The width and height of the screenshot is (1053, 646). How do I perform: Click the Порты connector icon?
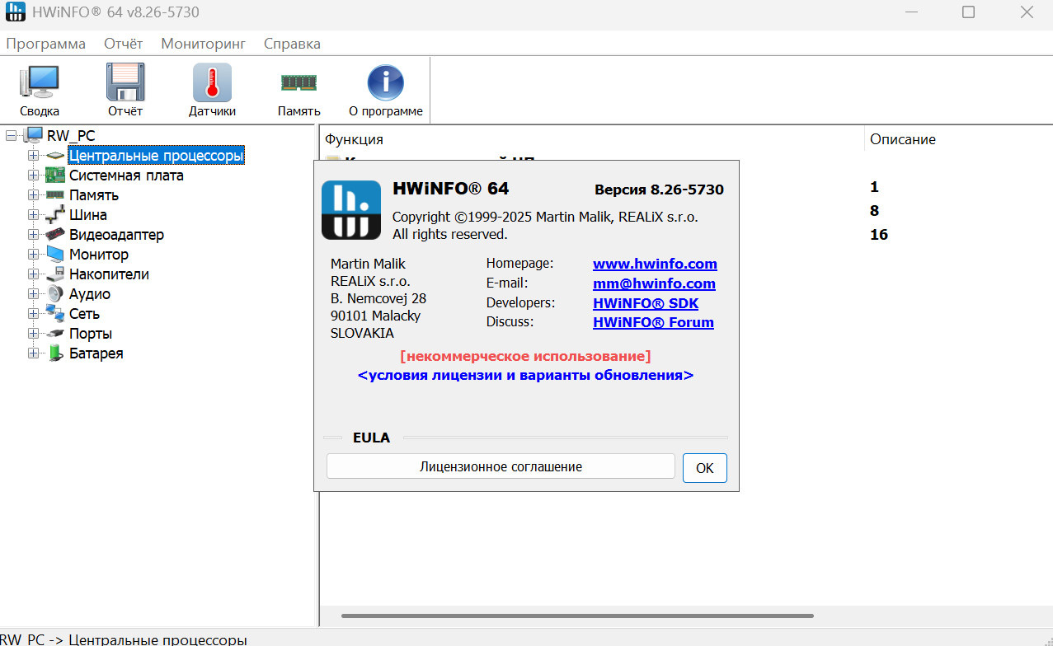tap(55, 334)
